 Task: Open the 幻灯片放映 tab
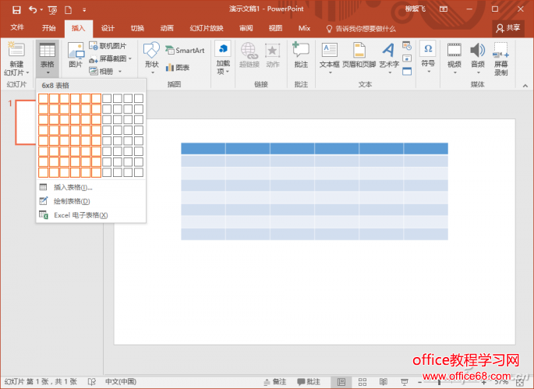point(206,28)
